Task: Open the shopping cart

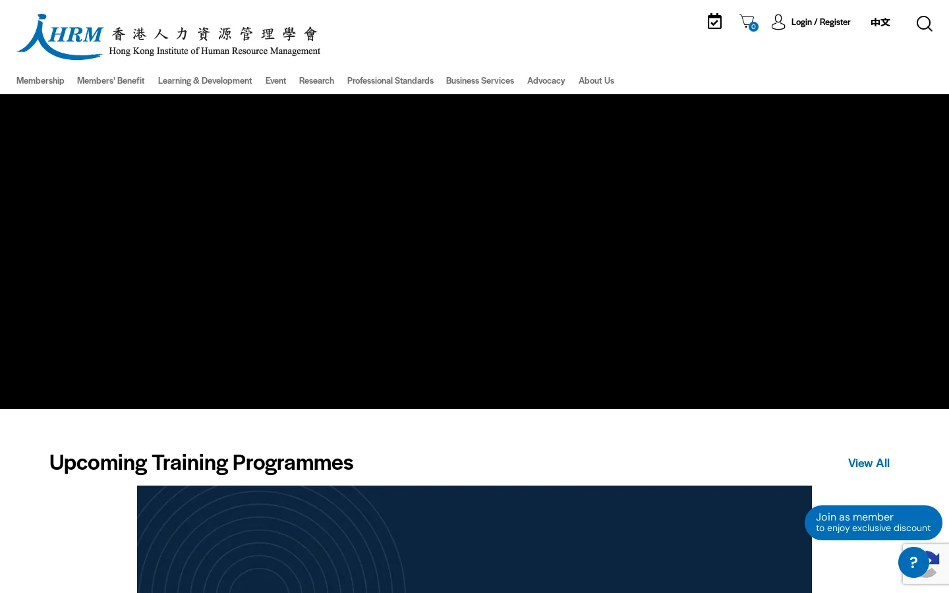Action: 748,22
